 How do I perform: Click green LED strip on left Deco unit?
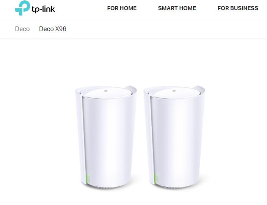pyautogui.click(x=87, y=178)
